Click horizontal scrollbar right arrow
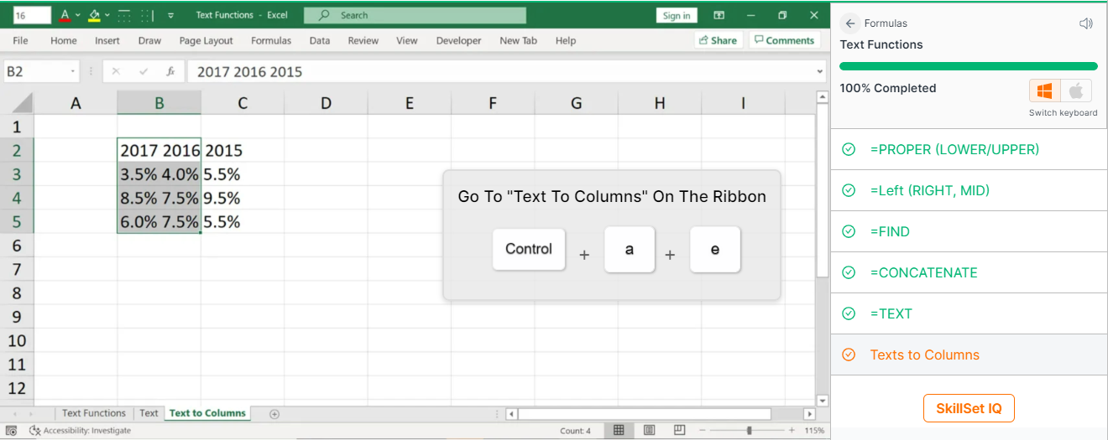The width and height of the screenshot is (1108, 440). click(x=809, y=414)
